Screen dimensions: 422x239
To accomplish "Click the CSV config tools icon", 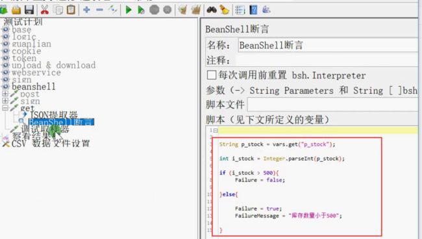I will point(6,144).
